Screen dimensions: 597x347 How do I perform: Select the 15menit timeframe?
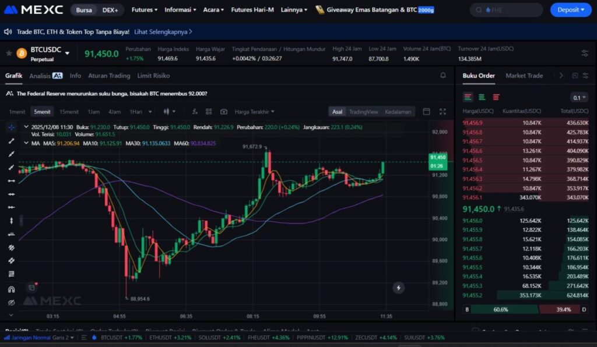point(69,112)
